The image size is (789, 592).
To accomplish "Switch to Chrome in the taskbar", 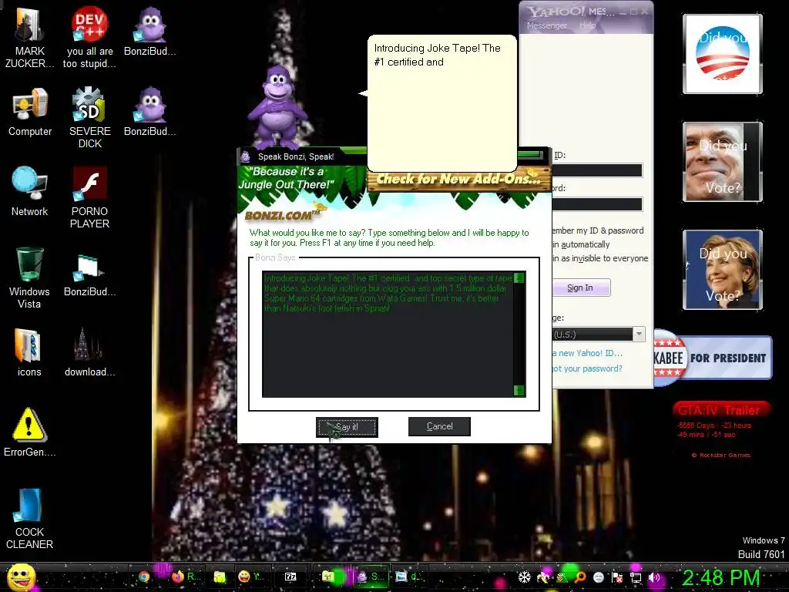I will coord(144,577).
